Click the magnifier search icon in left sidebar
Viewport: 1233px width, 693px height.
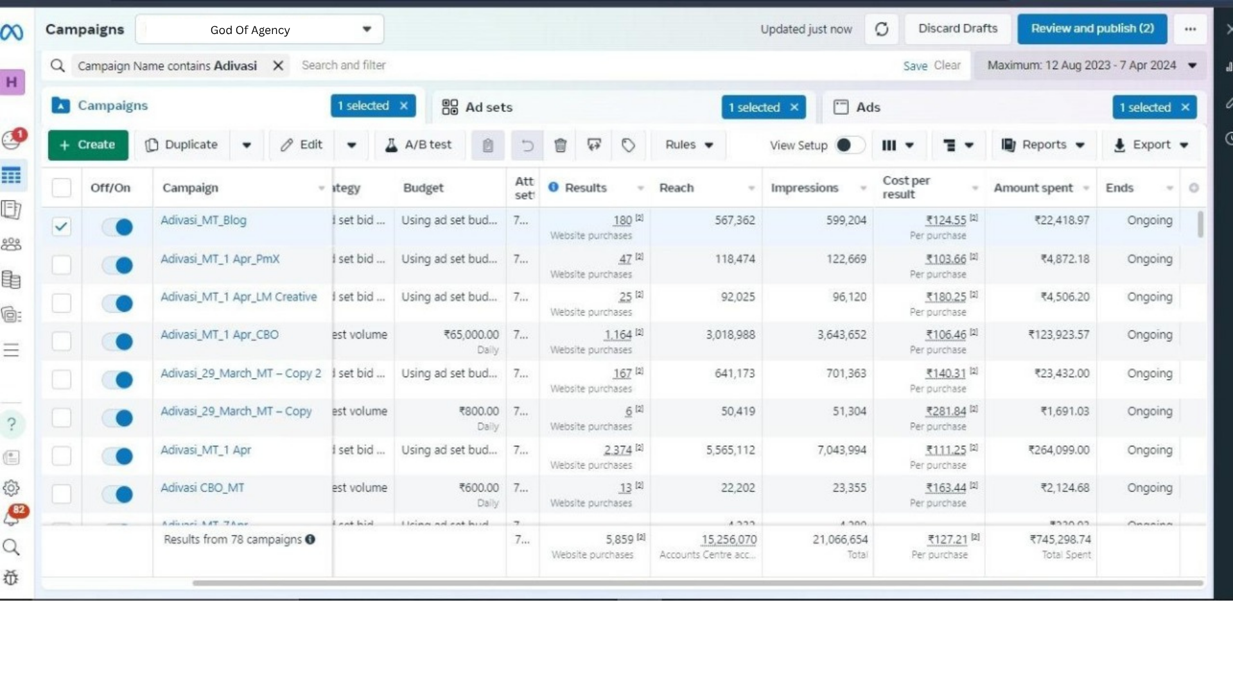click(x=11, y=547)
